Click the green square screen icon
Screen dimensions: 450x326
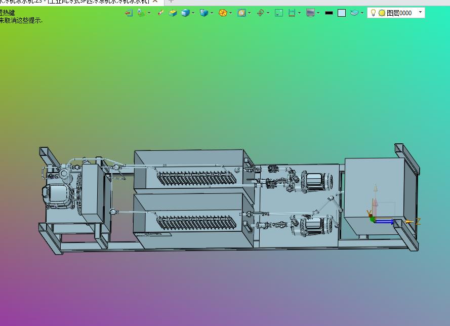(x=279, y=13)
